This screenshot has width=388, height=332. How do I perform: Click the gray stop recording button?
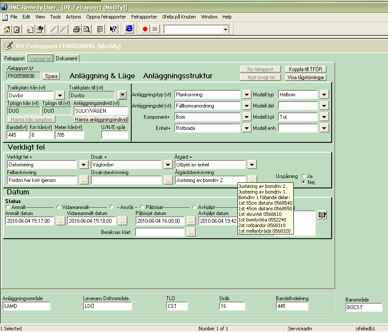coord(155,29)
